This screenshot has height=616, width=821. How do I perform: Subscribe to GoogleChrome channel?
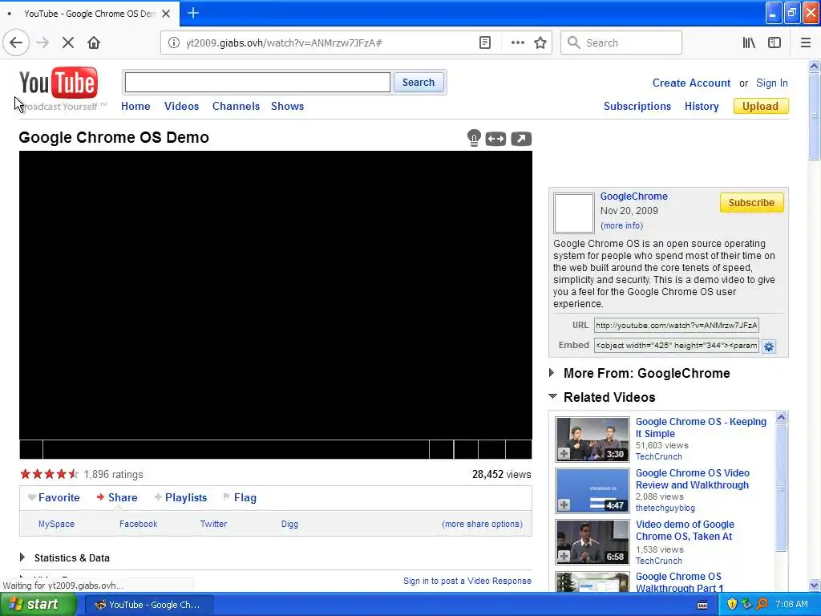pyautogui.click(x=751, y=203)
